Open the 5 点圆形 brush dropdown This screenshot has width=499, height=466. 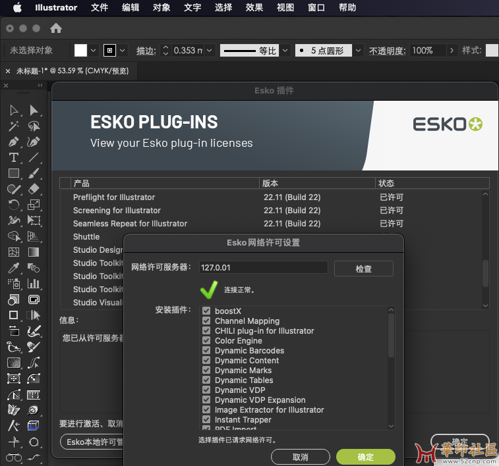click(359, 50)
